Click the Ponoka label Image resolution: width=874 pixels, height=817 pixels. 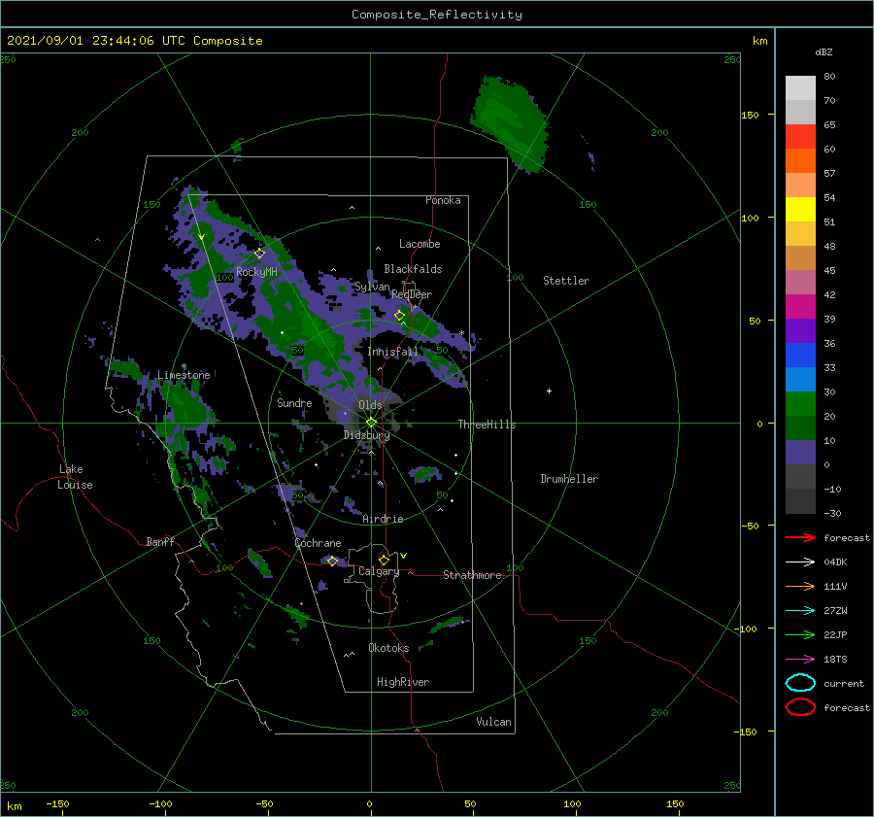click(443, 200)
